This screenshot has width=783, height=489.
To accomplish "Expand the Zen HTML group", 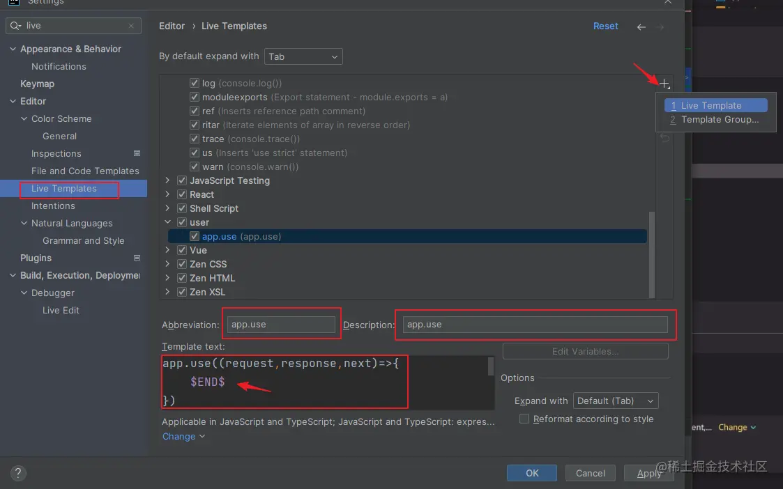I will 168,278.
